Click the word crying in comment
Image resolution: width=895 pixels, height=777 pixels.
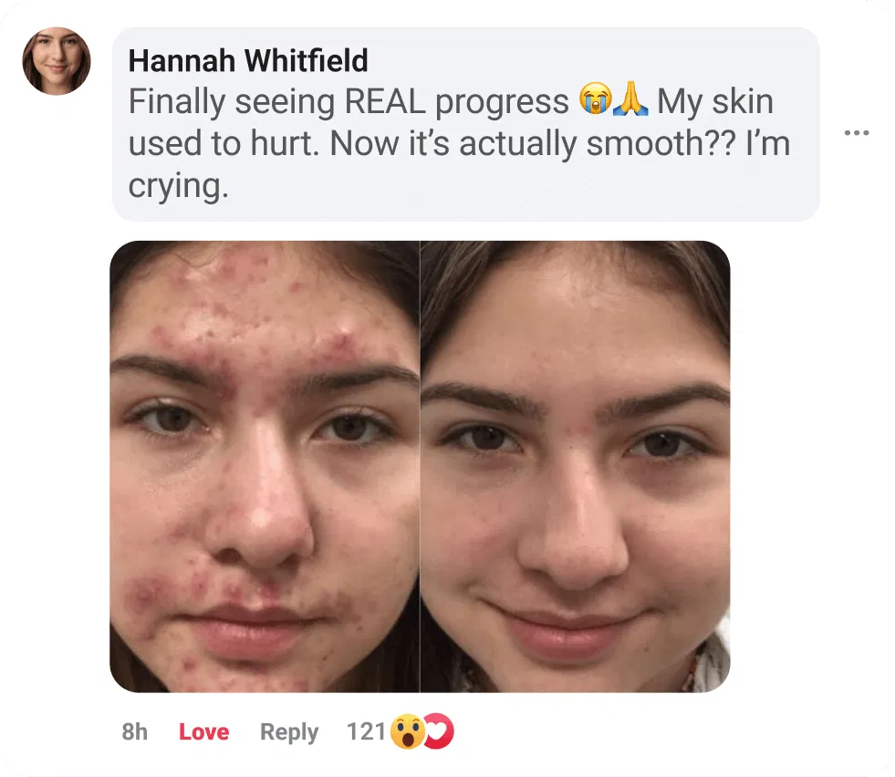[x=178, y=187]
